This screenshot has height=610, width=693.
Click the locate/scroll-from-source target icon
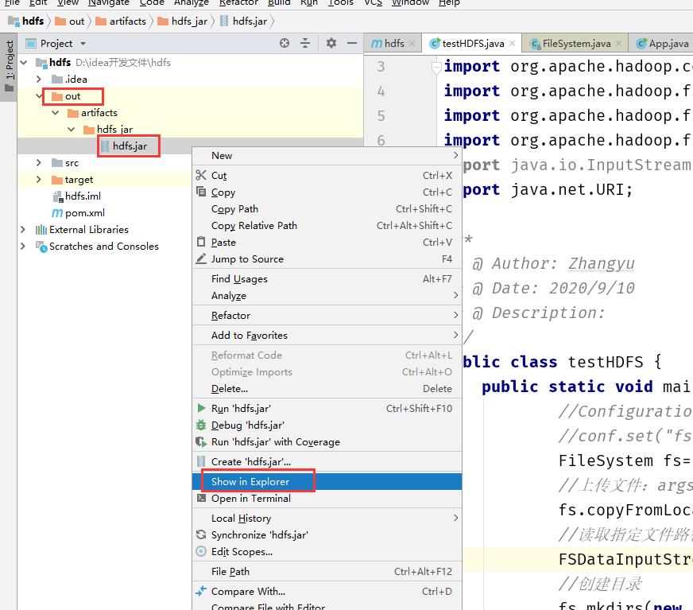(285, 43)
